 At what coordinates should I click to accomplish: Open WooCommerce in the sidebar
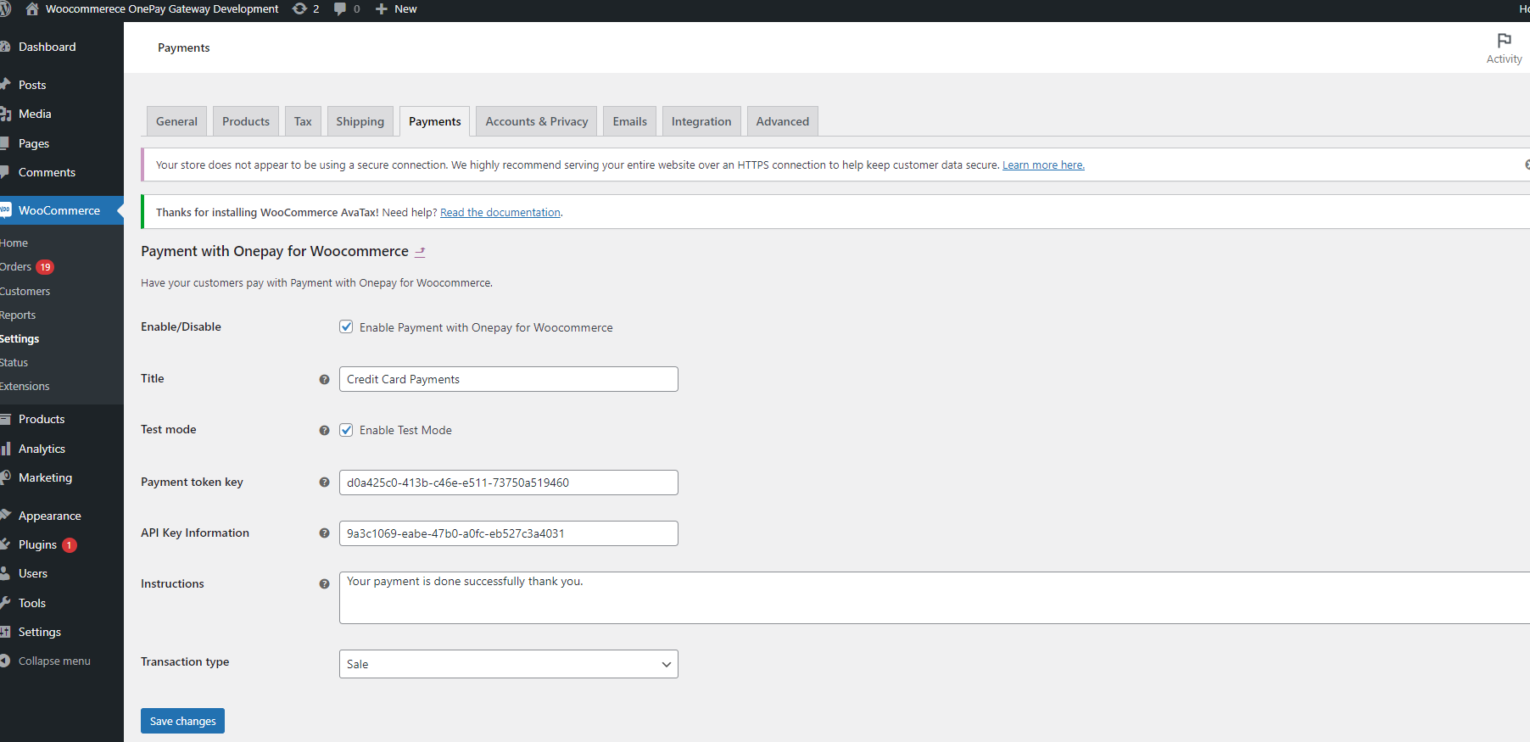(59, 210)
